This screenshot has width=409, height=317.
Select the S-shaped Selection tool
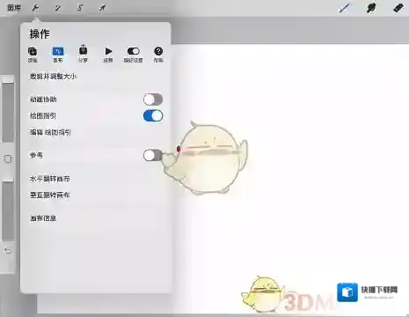tap(80, 8)
